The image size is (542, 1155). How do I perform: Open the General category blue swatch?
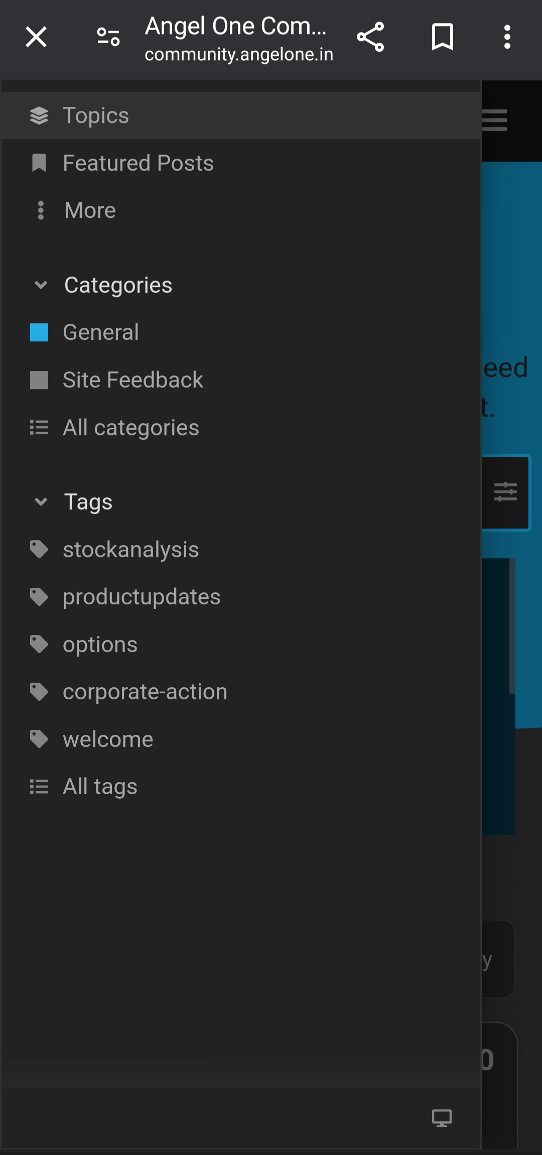tap(39, 332)
